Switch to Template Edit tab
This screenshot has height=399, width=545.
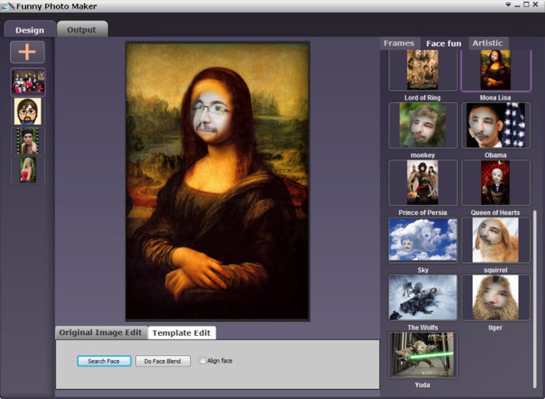tap(182, 333)
